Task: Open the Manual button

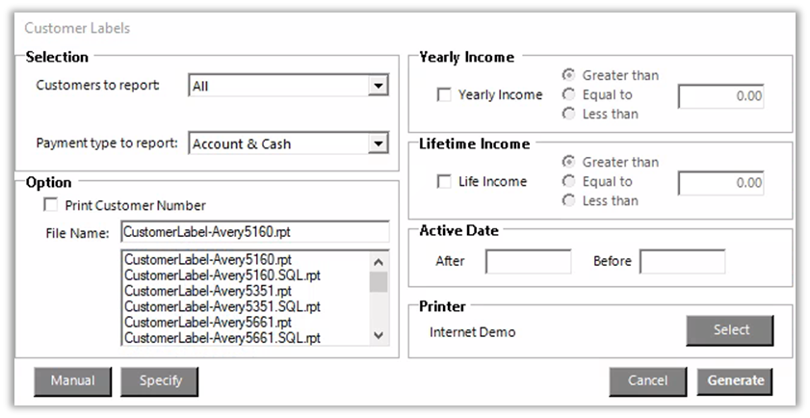Action: (x=73, y=380)
